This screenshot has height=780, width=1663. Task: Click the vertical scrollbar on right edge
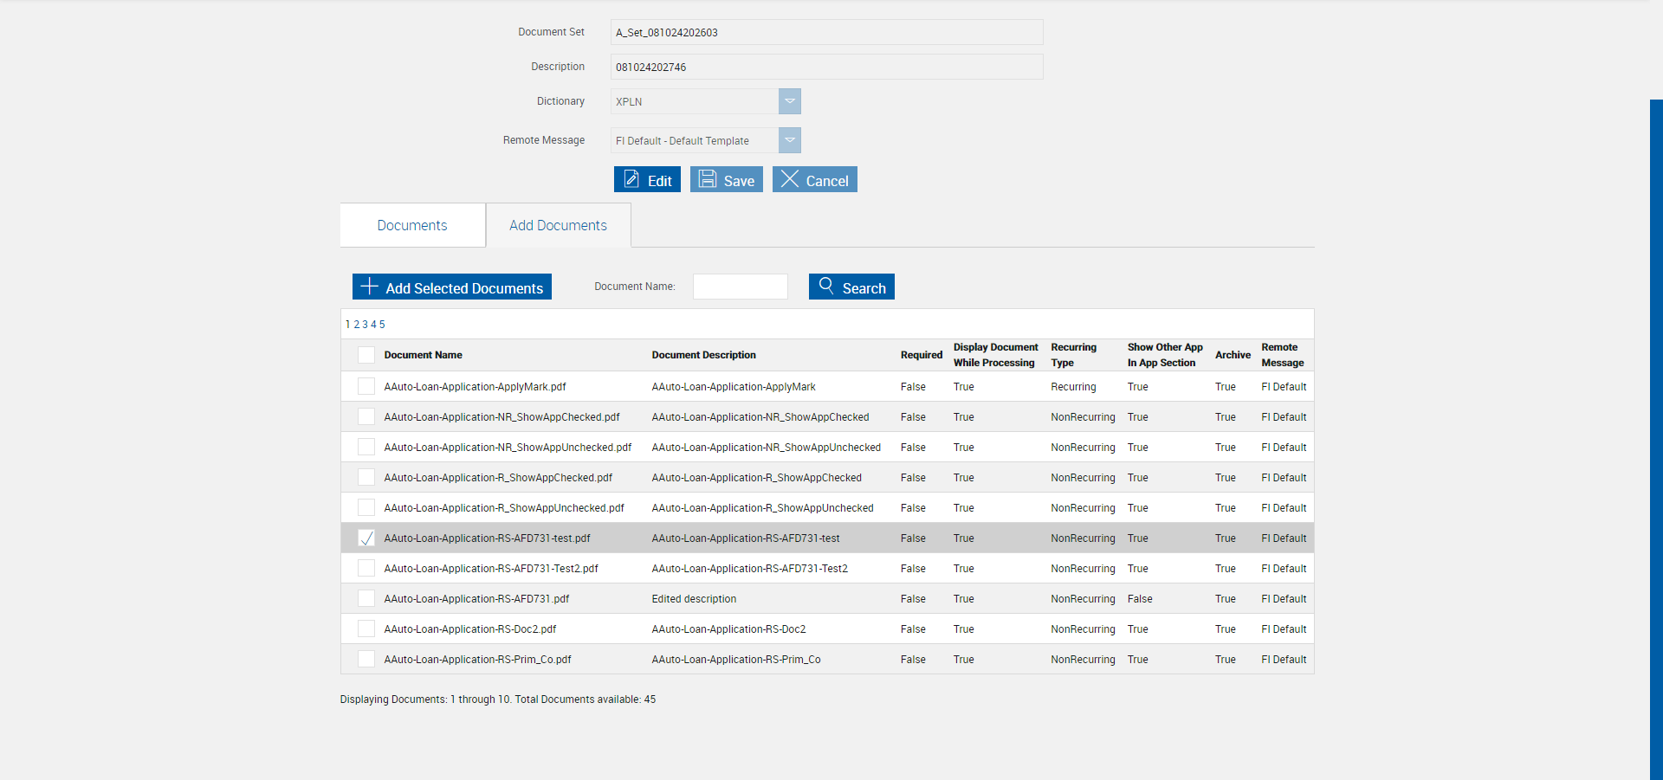coord(1656,440)
